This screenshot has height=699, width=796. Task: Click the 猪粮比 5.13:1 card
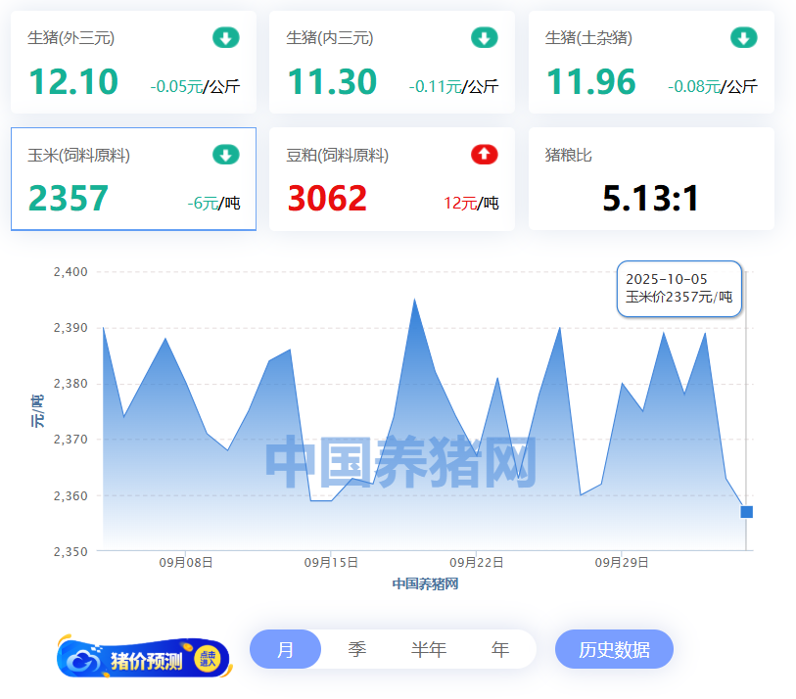650,179
